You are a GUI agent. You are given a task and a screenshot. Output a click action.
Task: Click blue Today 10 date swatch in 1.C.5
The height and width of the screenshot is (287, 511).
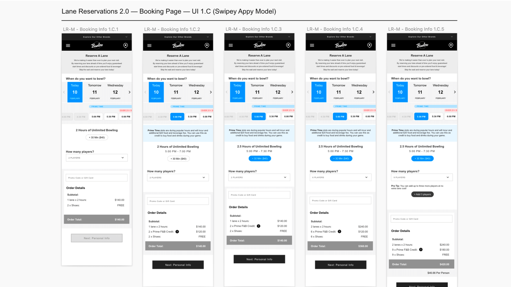point(400,92)
